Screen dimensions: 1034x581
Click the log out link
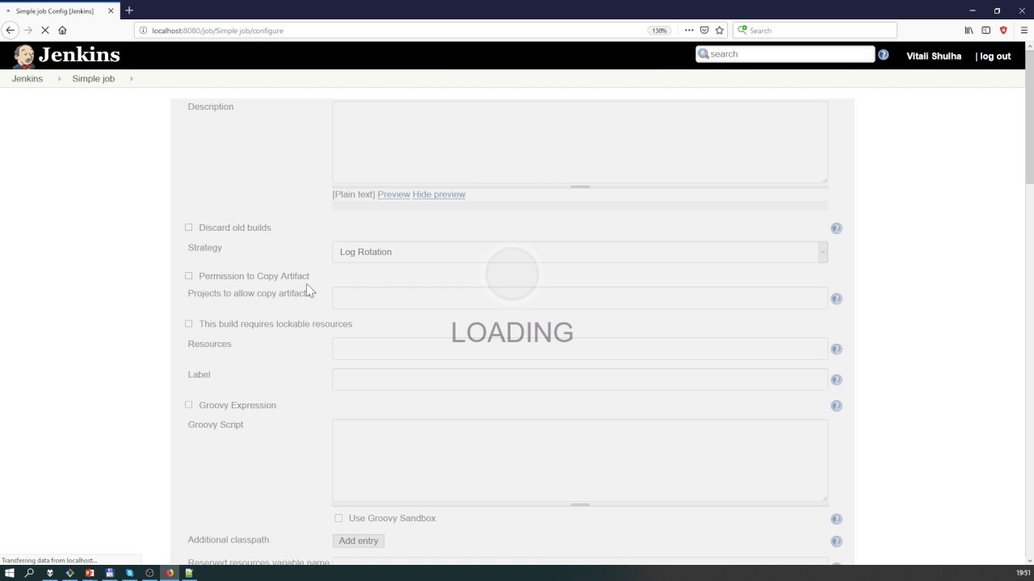pyautogui.click(x=995, y=56)
